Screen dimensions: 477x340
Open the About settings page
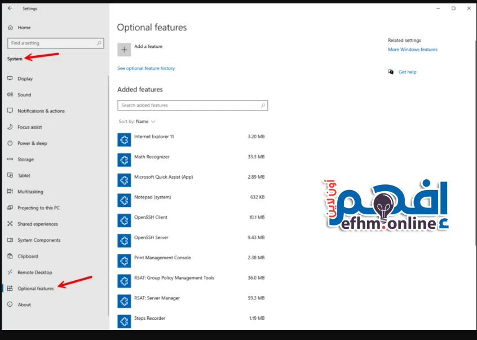(x=24, y=304)
